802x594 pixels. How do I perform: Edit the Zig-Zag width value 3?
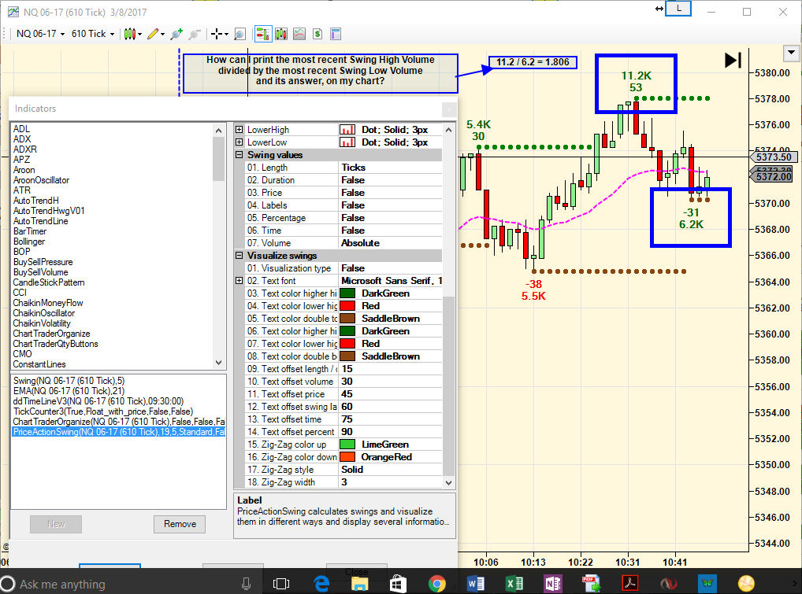390,482
